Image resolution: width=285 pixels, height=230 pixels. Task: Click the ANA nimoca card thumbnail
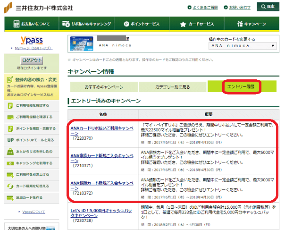click(x=82, y=43)
